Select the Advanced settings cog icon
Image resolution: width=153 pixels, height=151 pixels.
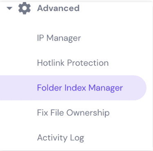pos(25,8)
